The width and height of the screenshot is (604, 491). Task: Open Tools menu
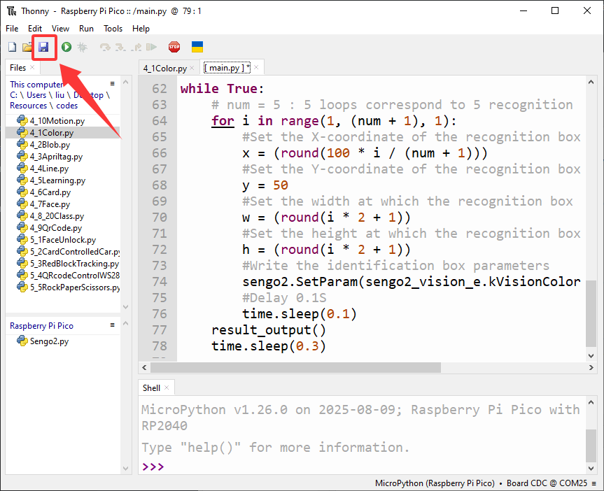(113, 29)
